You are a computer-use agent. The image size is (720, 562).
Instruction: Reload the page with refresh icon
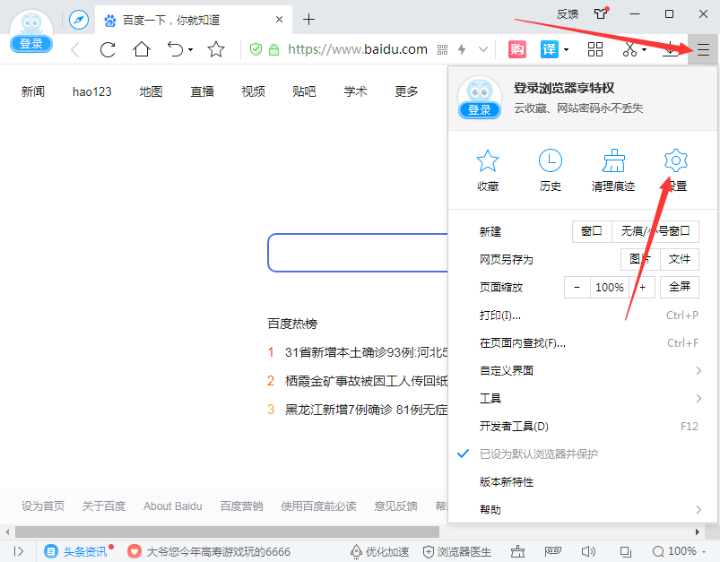coord(108,49)
